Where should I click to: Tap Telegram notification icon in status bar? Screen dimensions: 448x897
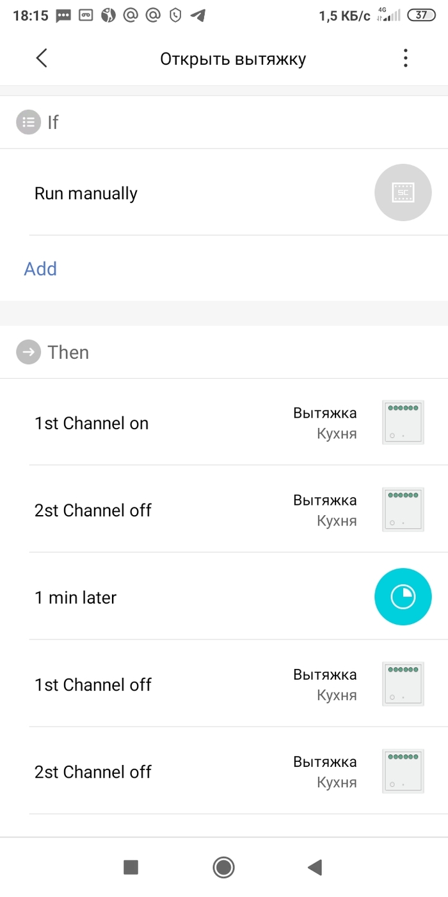[x=198, y=15]
